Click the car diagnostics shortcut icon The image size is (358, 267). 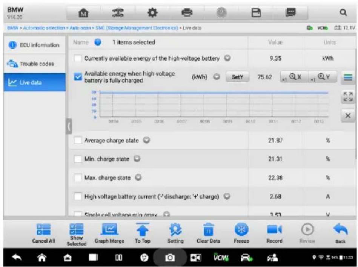[247, 258]
